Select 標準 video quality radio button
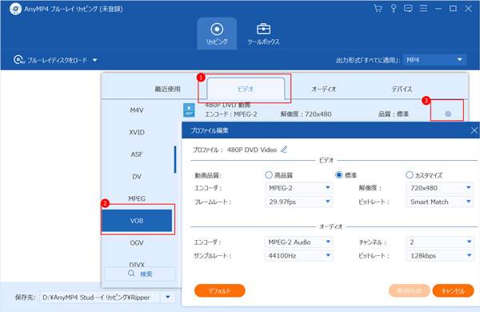Screen dimensions: 480x312 (x=339, y=175)
